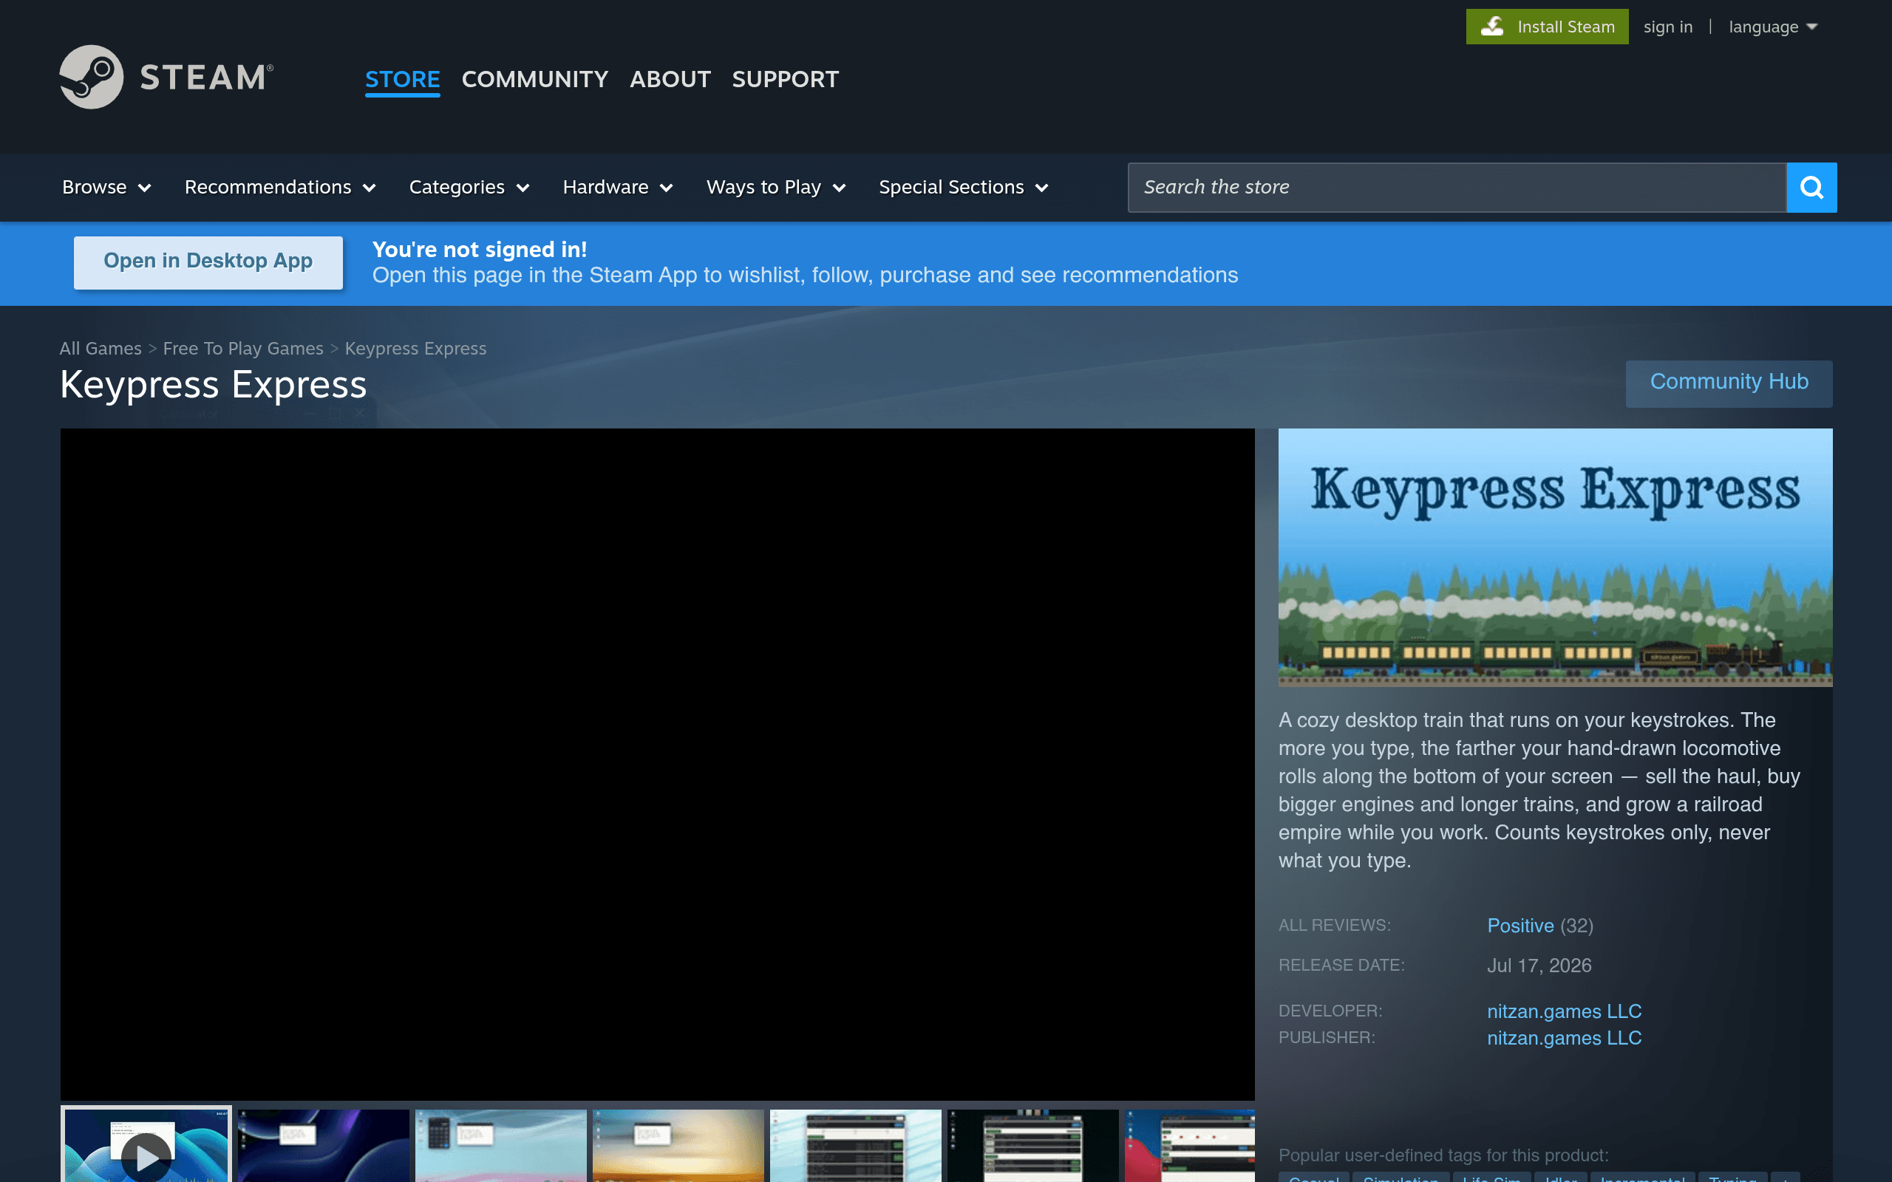
Task: Expand the Ways to Play menu
Action: point(775,188)
